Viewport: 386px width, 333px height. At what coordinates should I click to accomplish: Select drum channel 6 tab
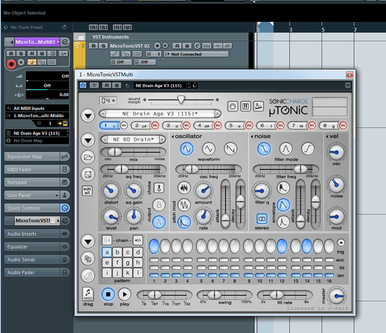coord(266,125)
